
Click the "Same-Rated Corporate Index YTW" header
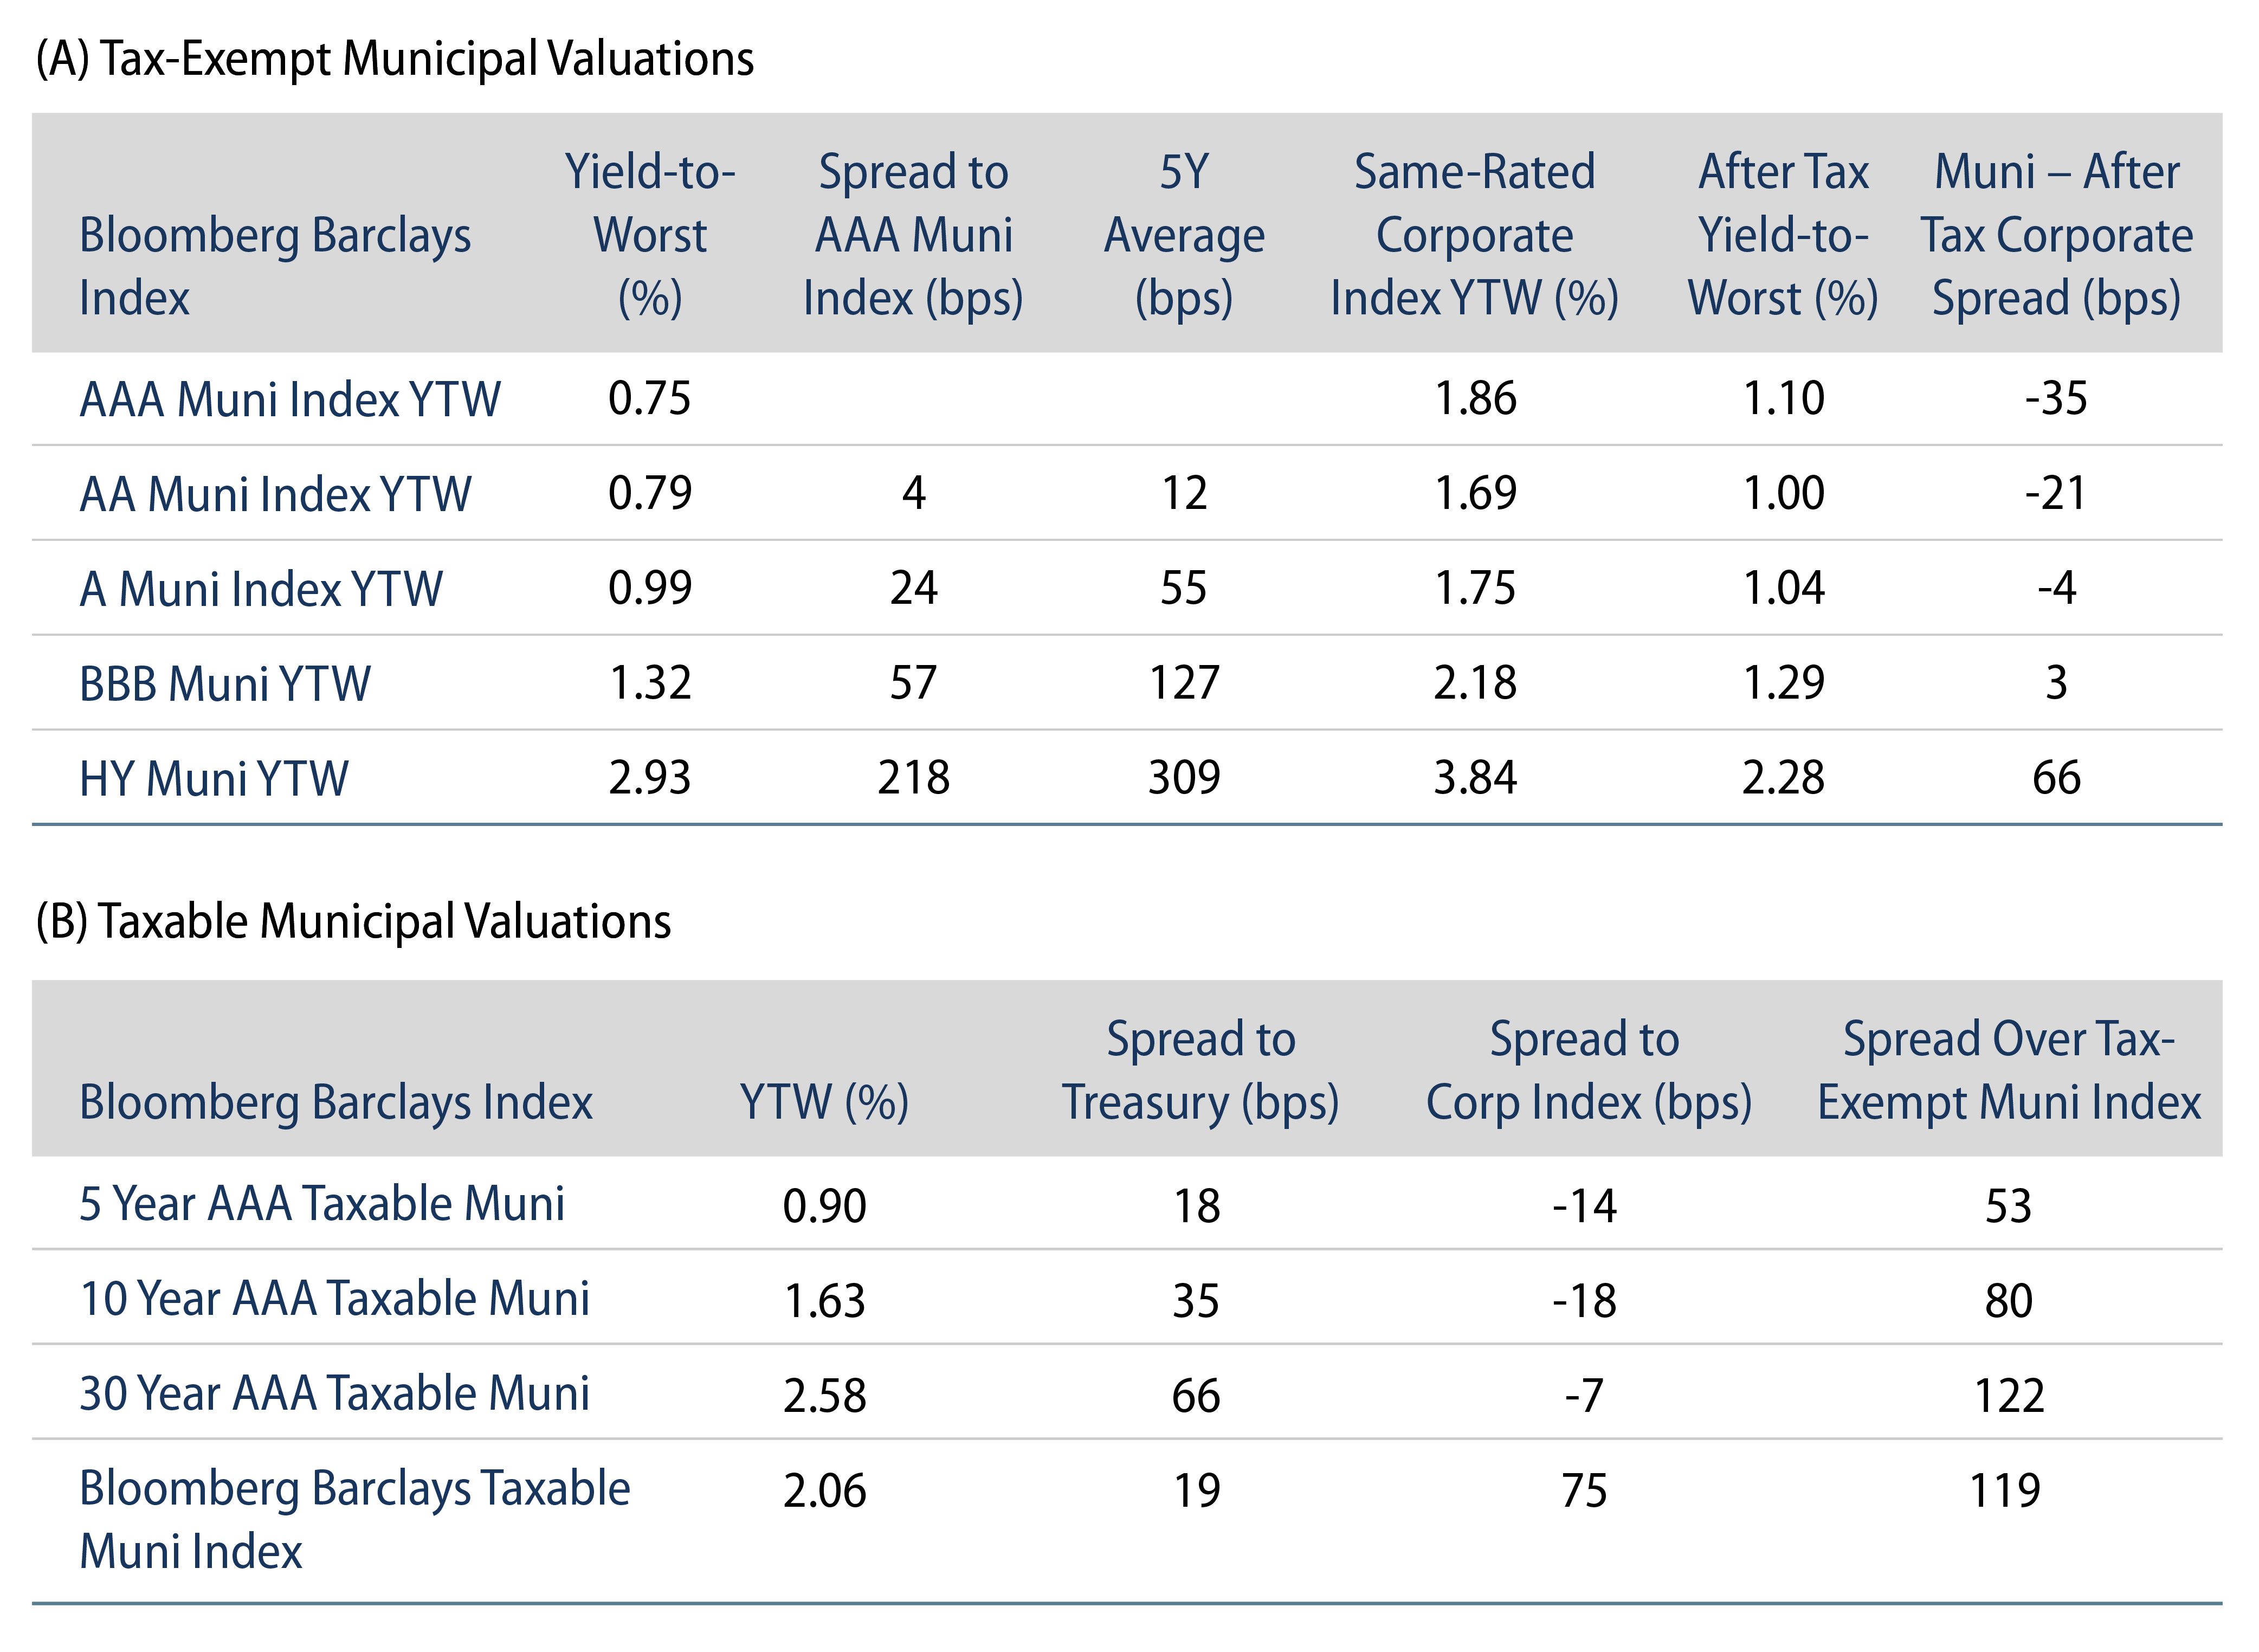[x=1474, y=235]
